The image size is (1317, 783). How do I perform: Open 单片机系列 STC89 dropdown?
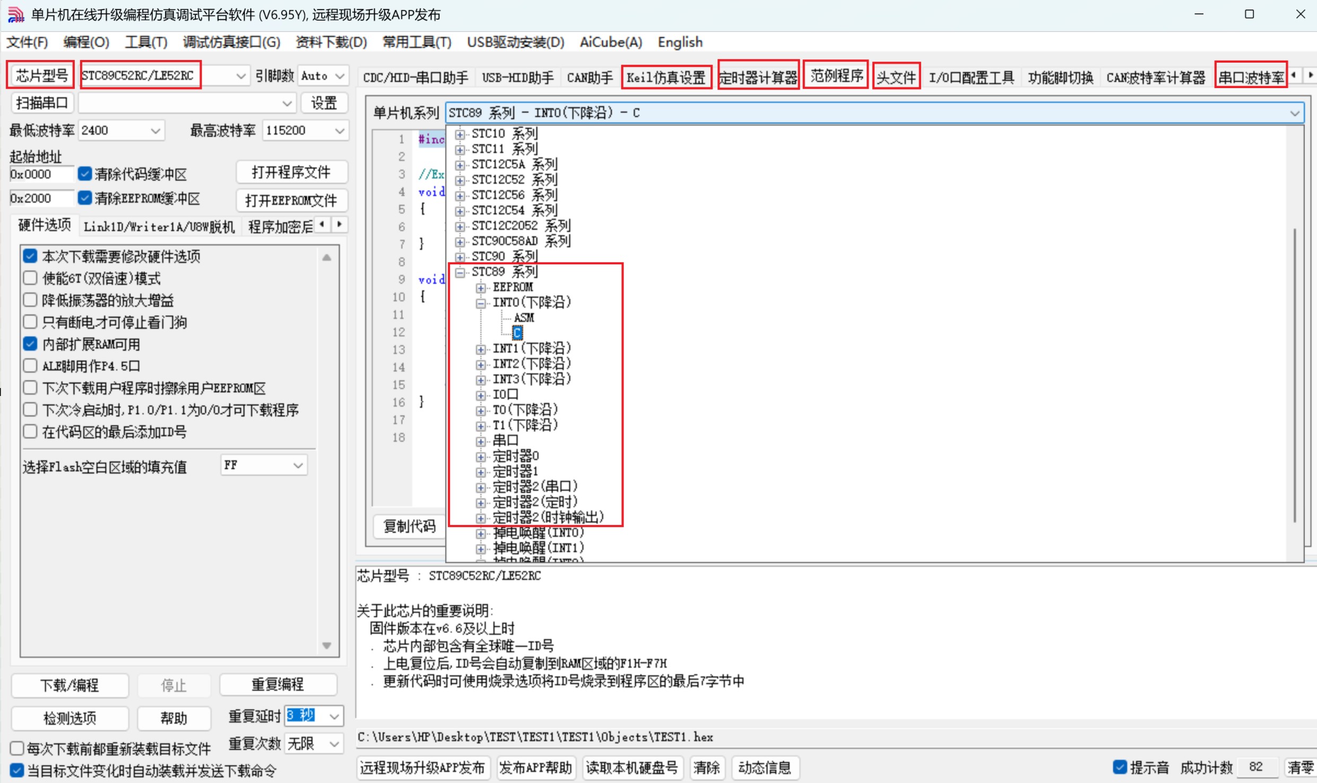tap(1294, 113)
